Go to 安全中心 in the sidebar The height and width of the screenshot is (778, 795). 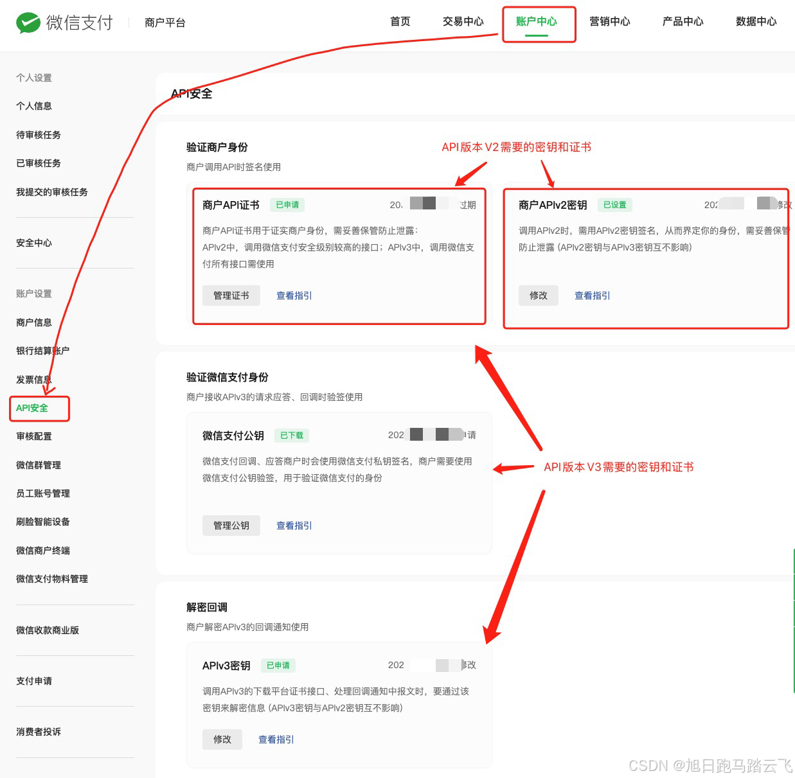coord(34,243)
